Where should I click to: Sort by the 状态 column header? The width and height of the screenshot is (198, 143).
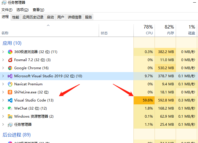pos(116,31)
